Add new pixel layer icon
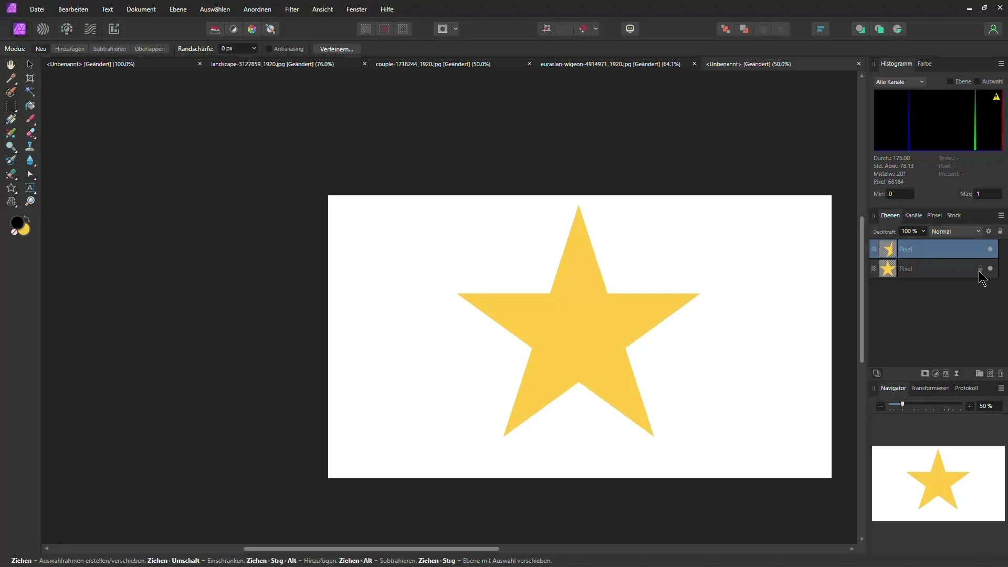 pyautogui.click(x=990, y=373)
